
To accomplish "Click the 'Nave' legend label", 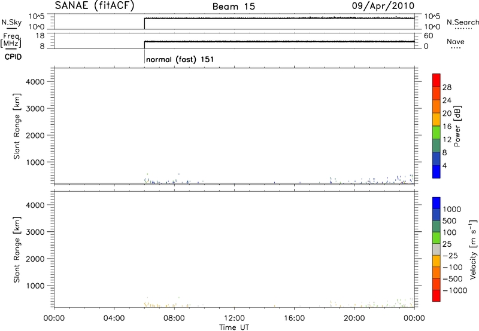I will tap(456, 41).
